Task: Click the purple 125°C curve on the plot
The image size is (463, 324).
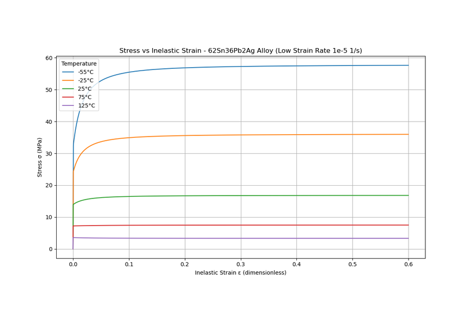Action: pos(241,238)
